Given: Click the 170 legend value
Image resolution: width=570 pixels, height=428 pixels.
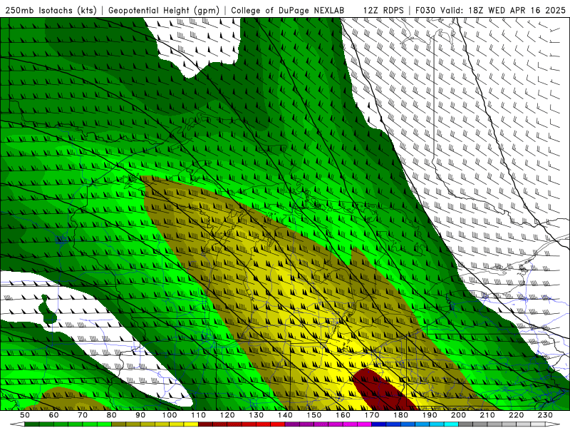Looking at the screenshot, I should pos(372,415).
